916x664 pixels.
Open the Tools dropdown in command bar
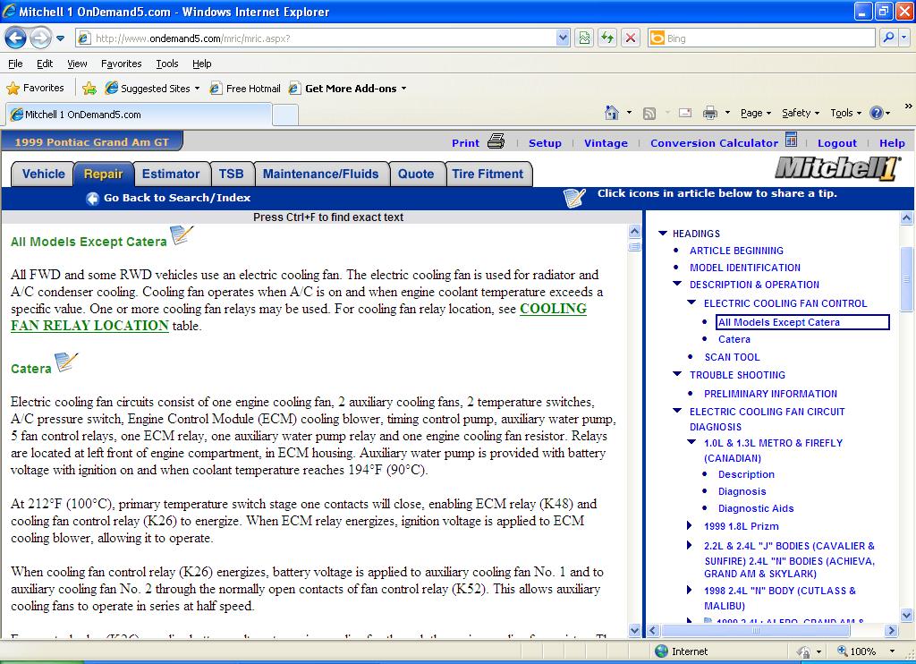pyautogui.click(x=859, y=114)
